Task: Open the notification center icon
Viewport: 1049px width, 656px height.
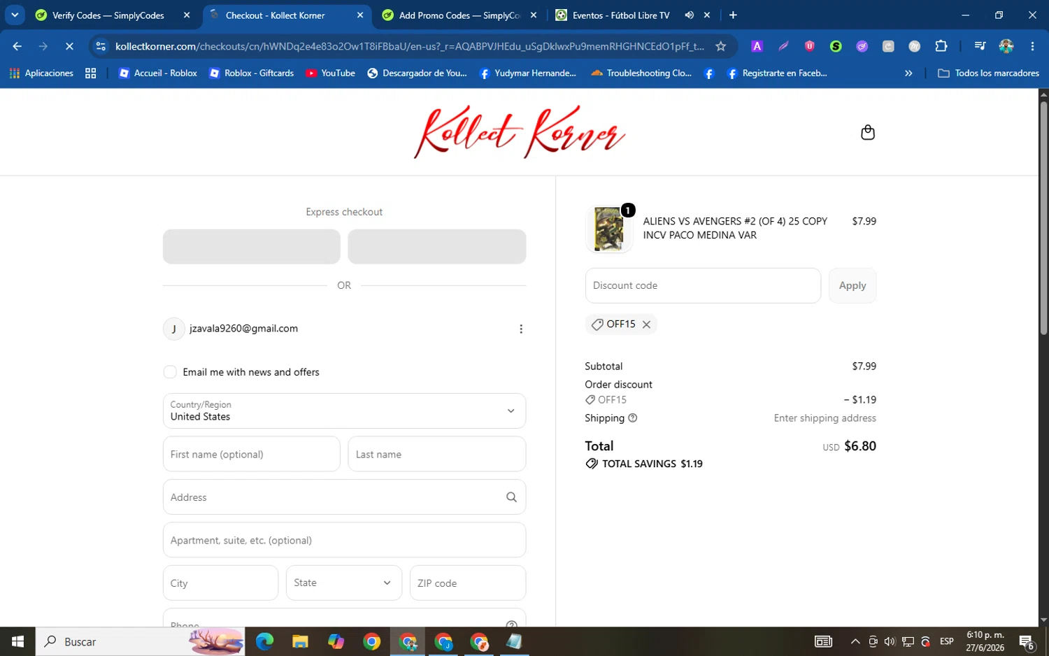Action: (x=1027, y=641)
